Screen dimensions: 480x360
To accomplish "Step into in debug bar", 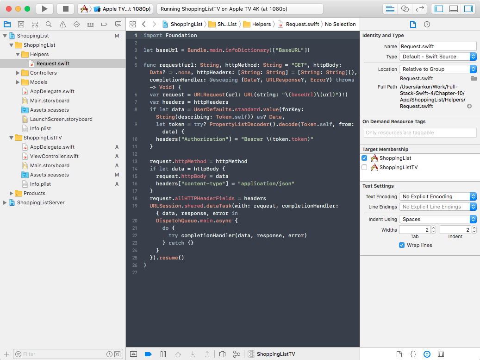I will 193,354.
